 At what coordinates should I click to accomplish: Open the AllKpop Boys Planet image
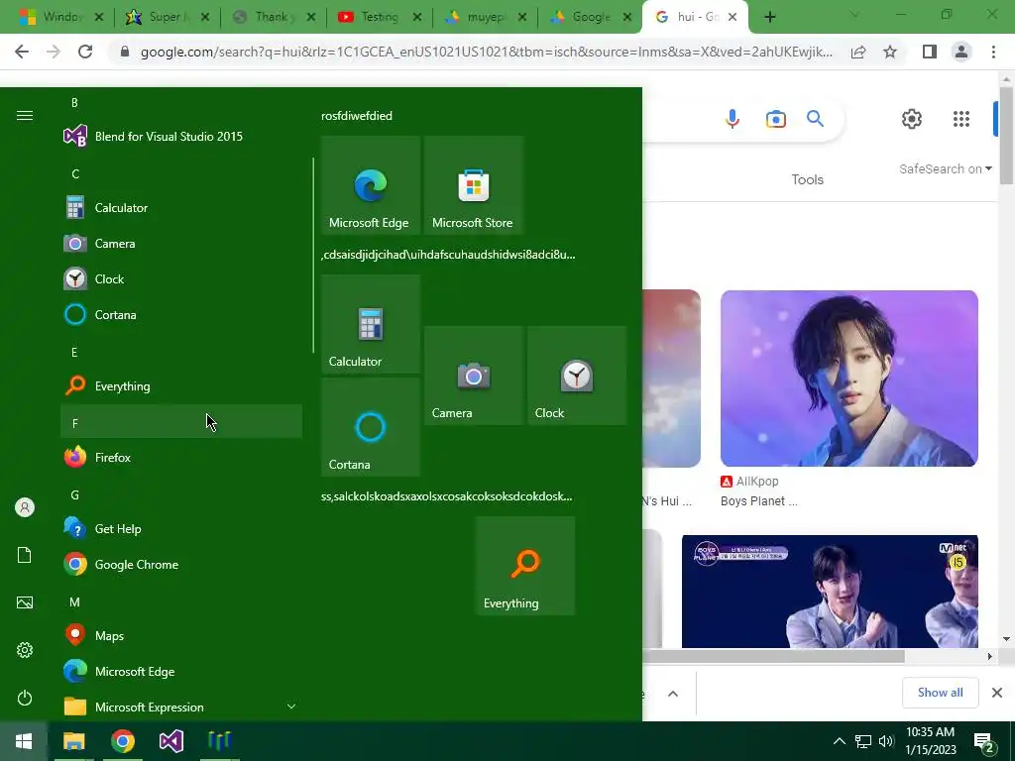[848, 379]
